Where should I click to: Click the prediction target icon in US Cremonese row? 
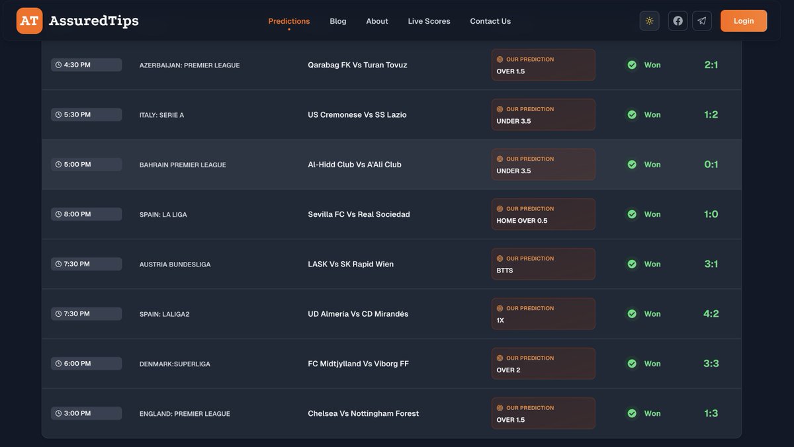tap(500, 109)
